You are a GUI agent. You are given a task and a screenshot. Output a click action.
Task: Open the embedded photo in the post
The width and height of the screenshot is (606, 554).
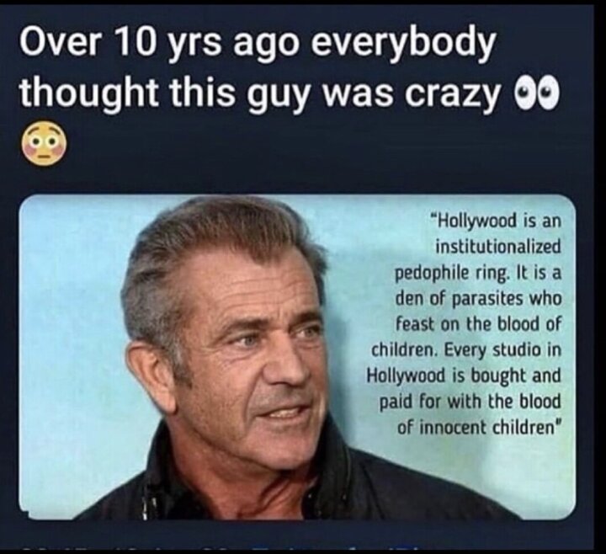[x=298, y=358]
